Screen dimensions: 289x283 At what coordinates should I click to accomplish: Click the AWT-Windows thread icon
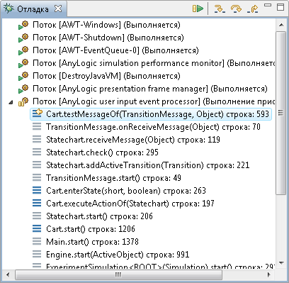[x=23, y=25]
